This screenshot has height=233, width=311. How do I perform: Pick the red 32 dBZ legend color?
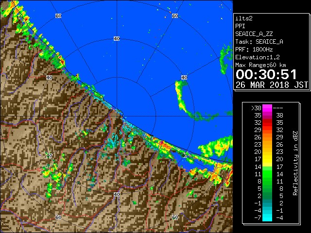point(267,123)
